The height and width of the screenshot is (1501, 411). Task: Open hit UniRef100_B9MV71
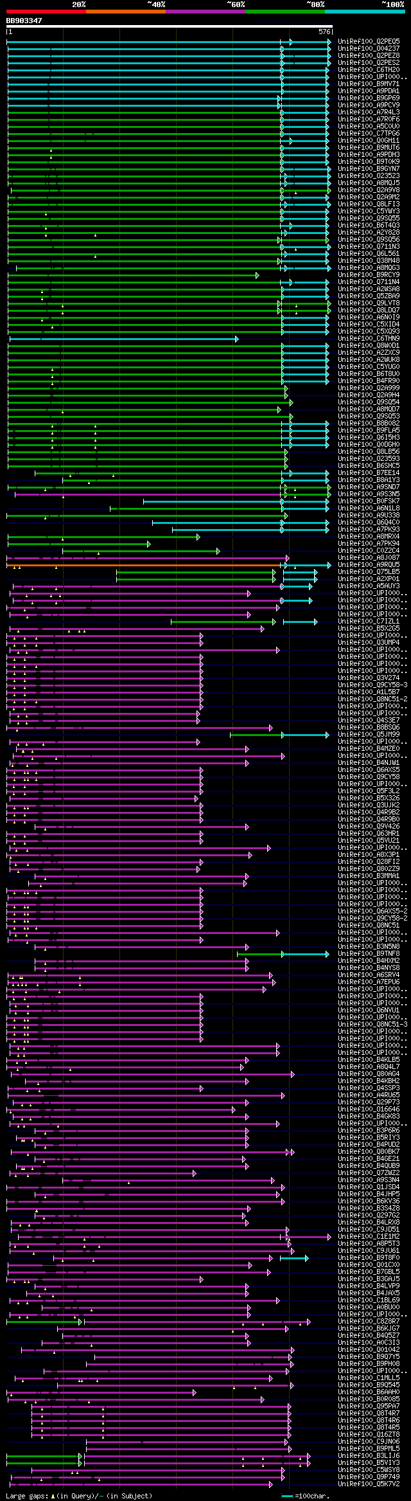[x=369, y=84]
